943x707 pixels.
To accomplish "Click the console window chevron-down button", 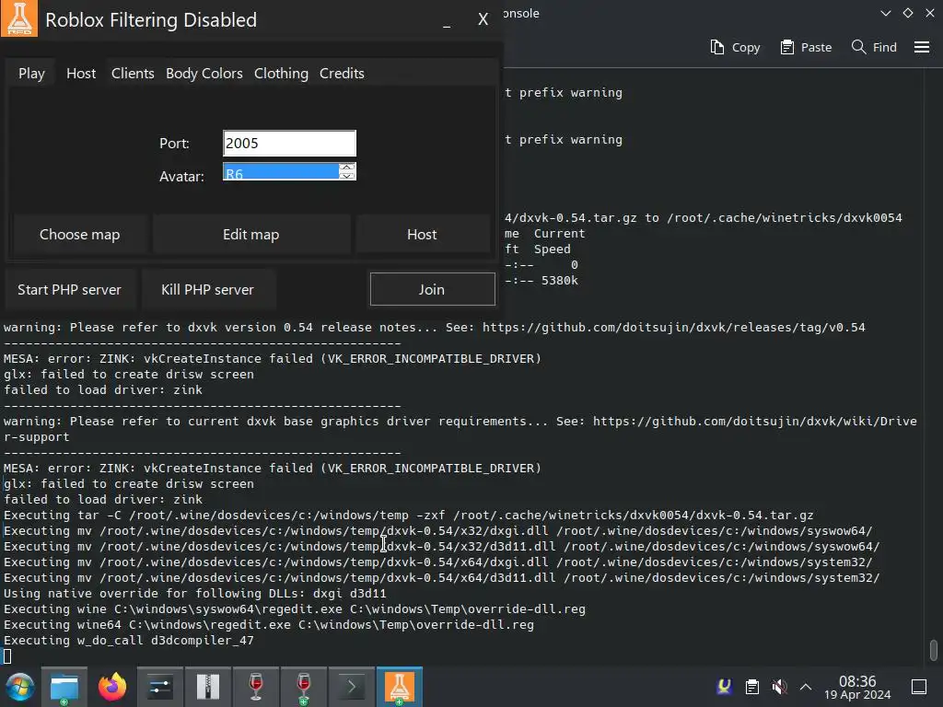I will click(885, 13).
